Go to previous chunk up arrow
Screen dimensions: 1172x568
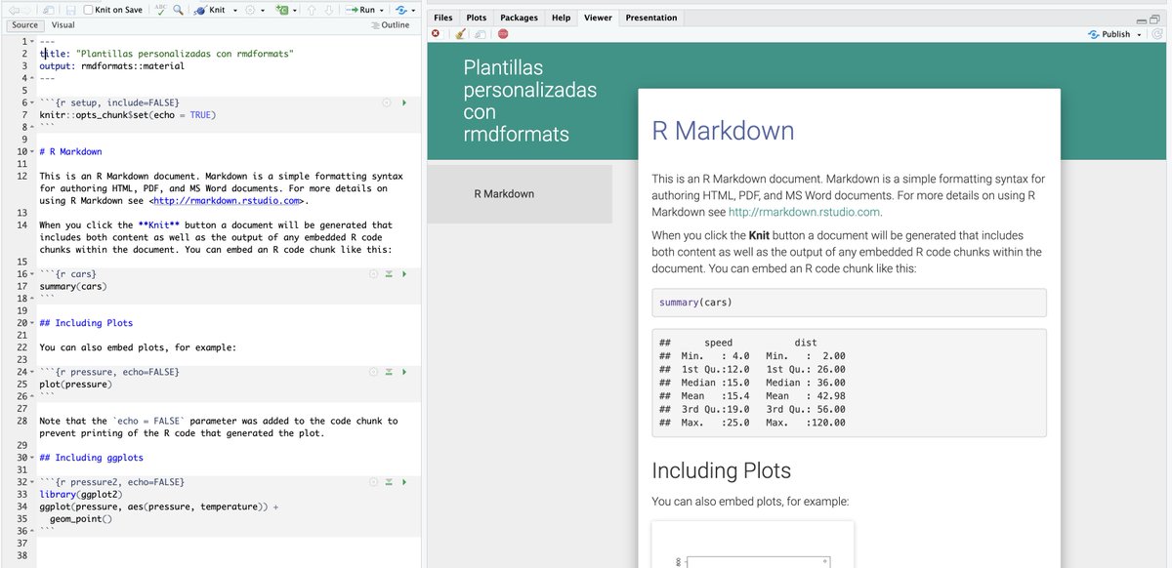point(312,10)
